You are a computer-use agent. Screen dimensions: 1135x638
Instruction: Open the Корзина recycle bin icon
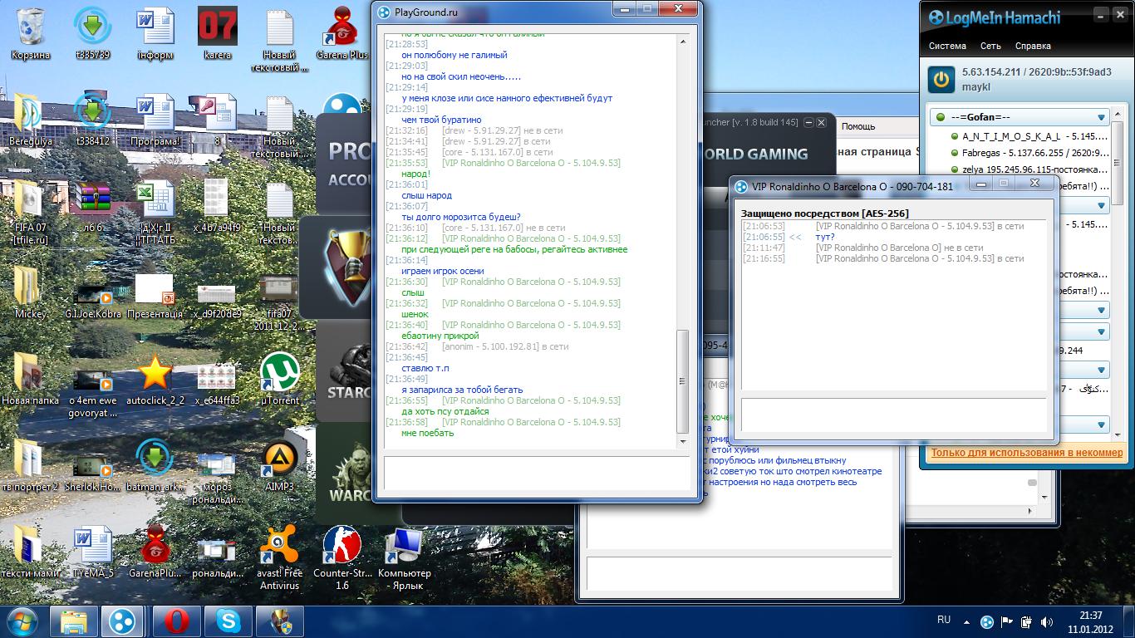point(31,34)
